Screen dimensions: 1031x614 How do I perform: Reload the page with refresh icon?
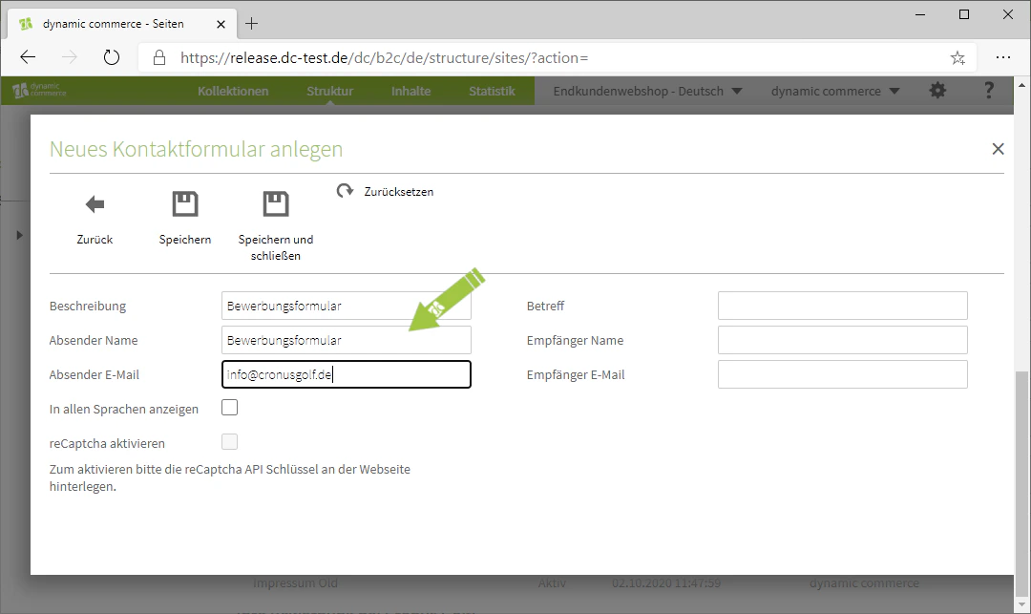(112, 58)
